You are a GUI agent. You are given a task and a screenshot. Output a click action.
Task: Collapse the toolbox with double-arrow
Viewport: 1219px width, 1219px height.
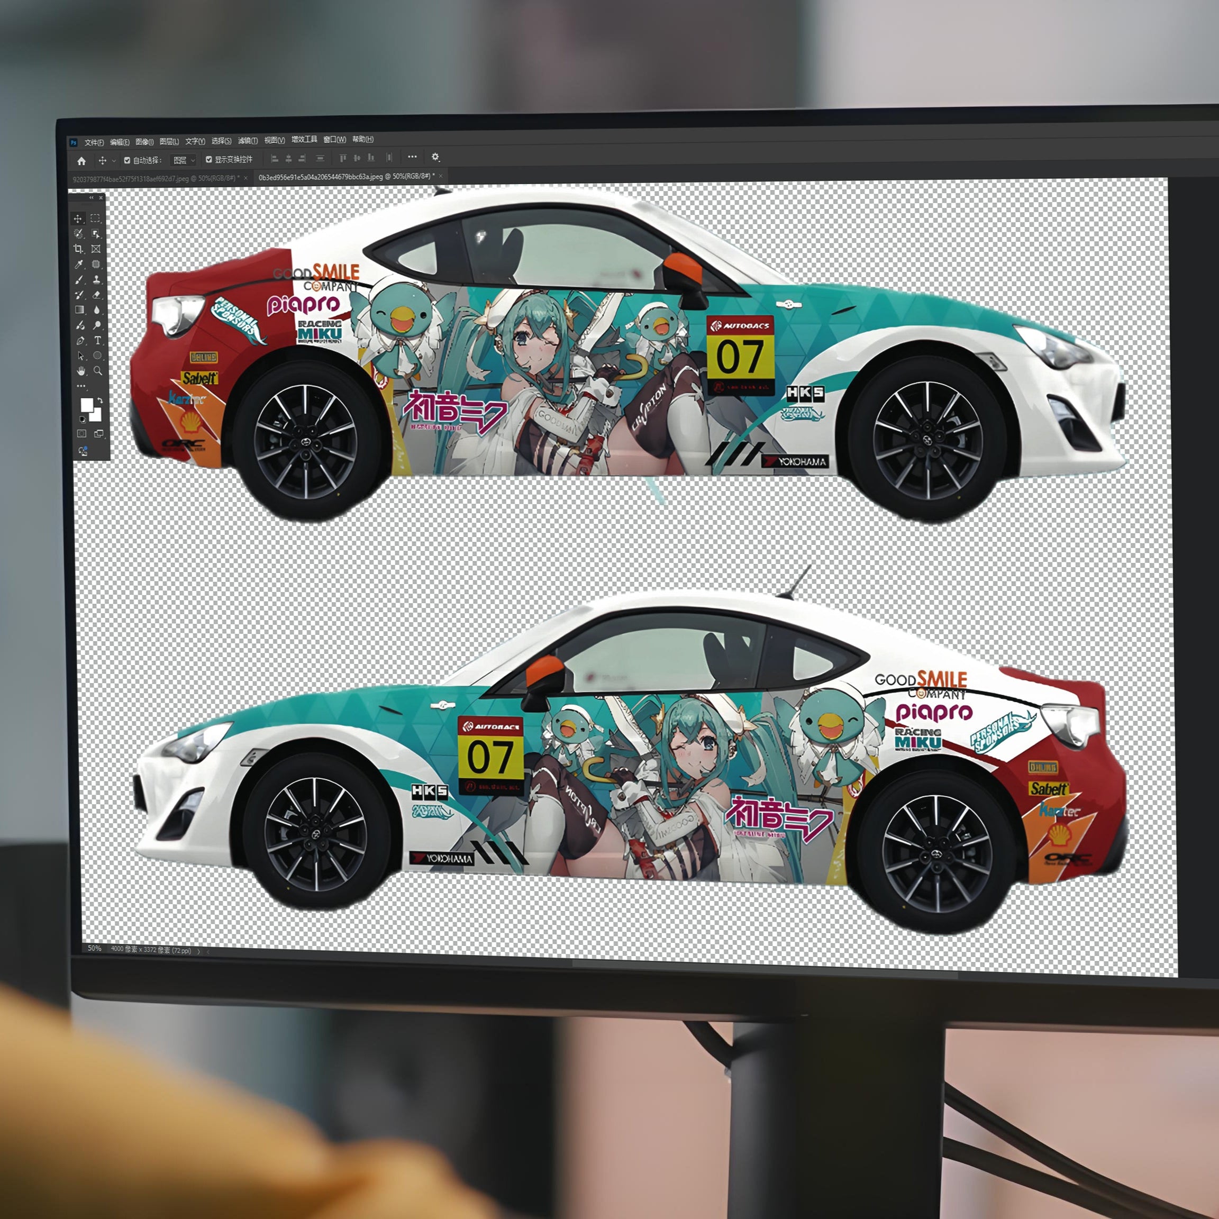[91, 198]
